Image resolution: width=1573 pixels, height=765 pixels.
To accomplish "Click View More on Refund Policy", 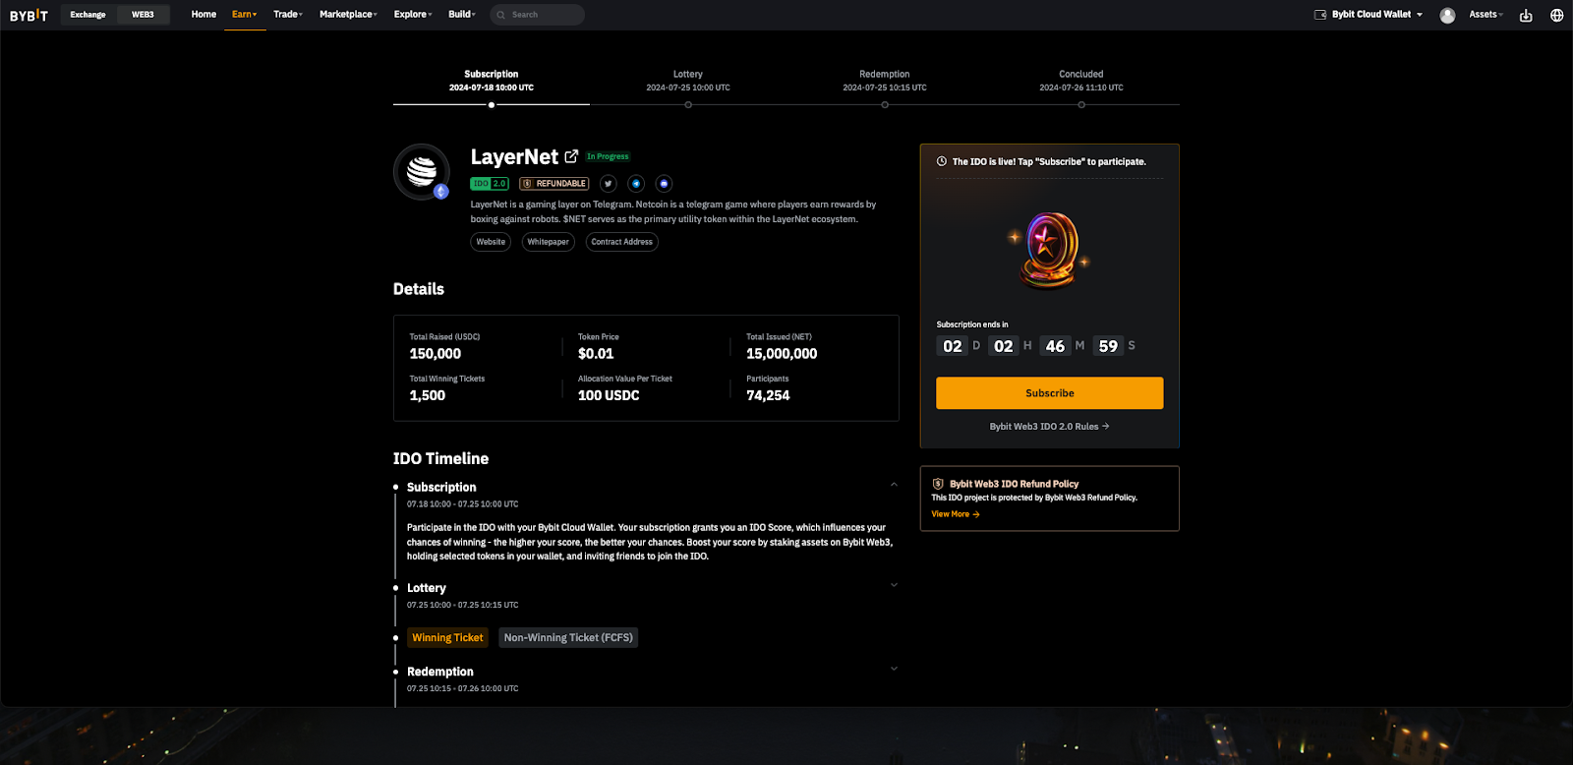I will click(956, 514).
